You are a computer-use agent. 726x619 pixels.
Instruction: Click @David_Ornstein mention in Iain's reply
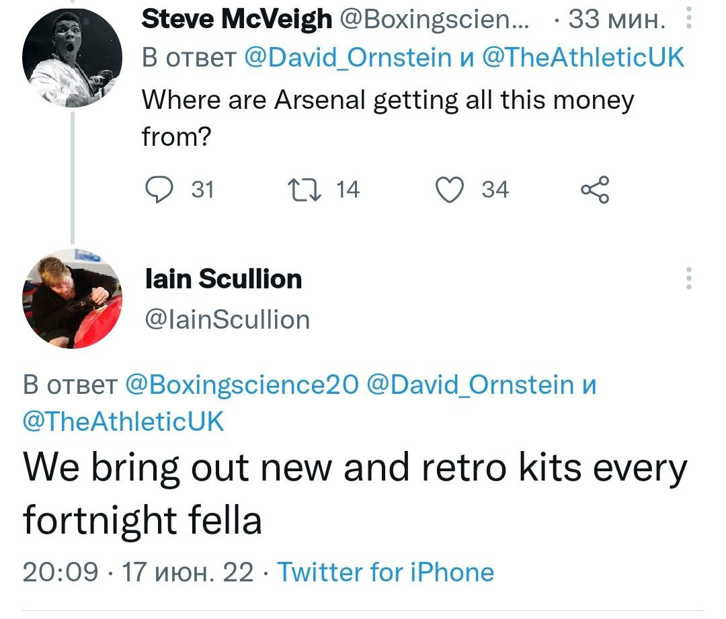point(471,385)
